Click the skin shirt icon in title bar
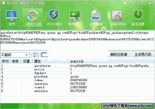The width and height of the screenshot is (155, 109). [125, 3]
